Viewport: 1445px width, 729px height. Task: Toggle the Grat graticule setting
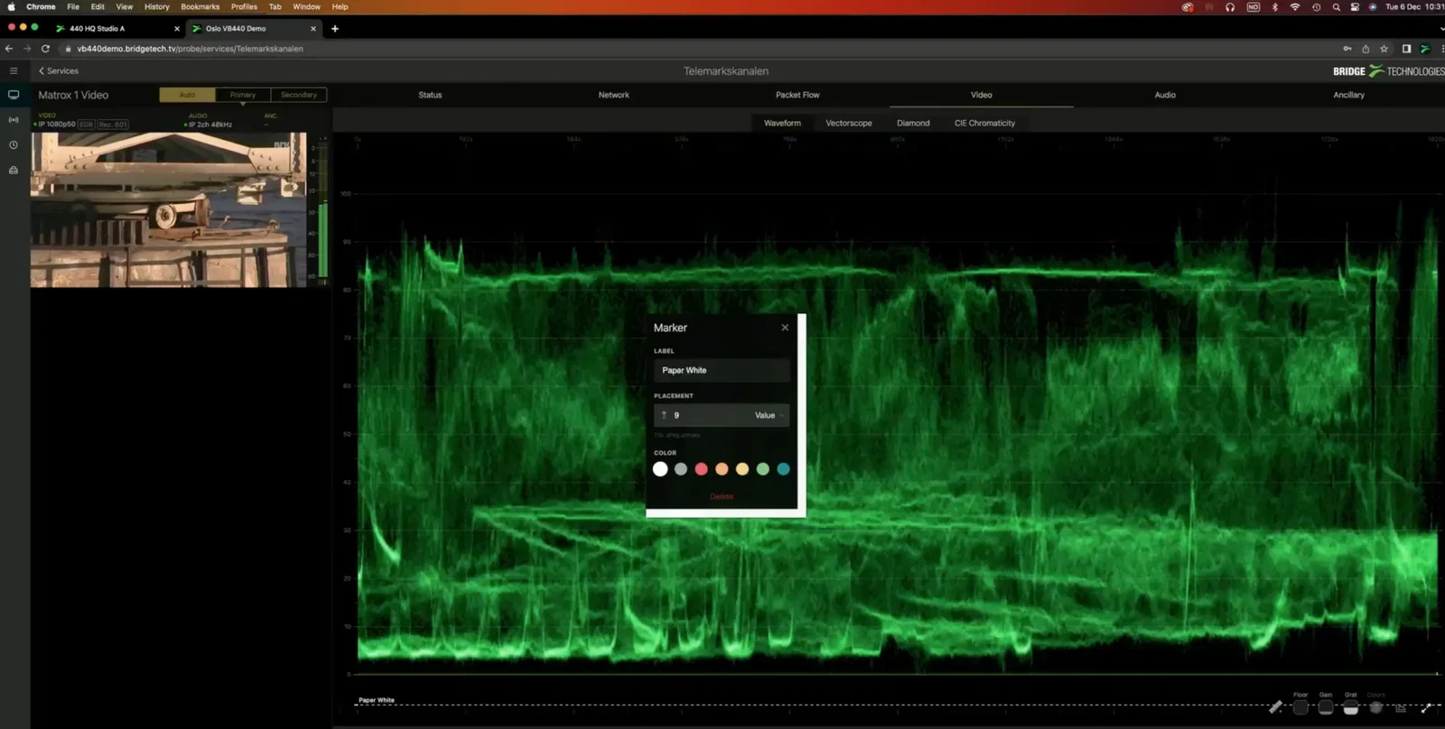coord(1350,707)
